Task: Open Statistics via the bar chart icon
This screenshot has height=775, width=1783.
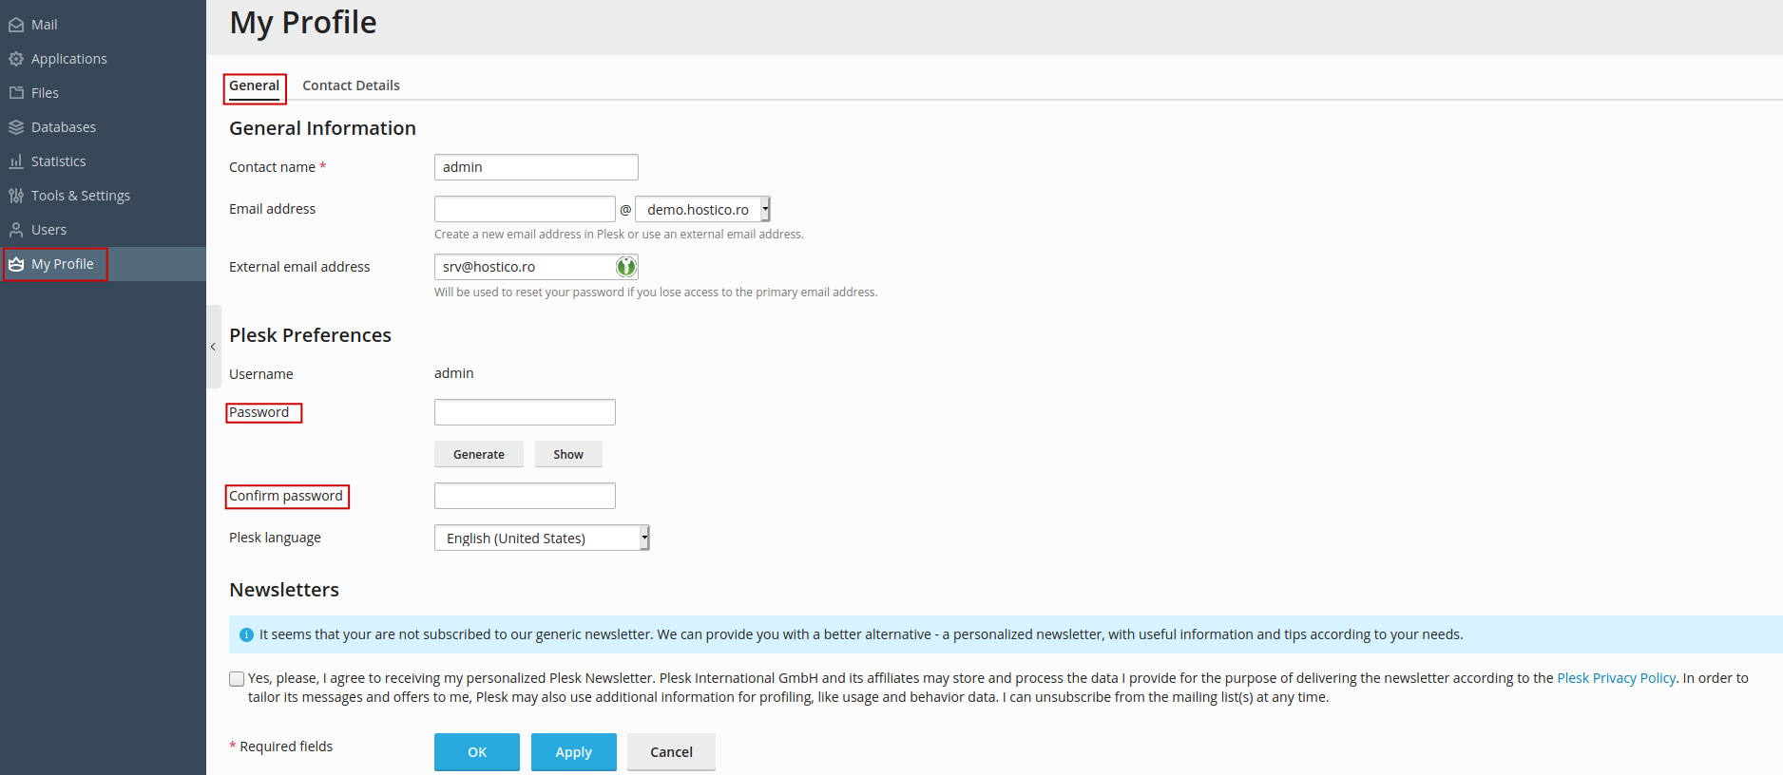Action: 16,161
